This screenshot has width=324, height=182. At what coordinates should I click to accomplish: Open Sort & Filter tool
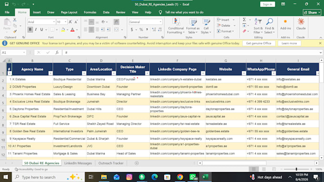click(x=258, y=26)
